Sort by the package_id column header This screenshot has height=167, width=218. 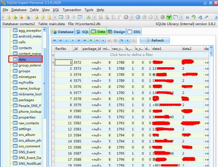point(92,49)
